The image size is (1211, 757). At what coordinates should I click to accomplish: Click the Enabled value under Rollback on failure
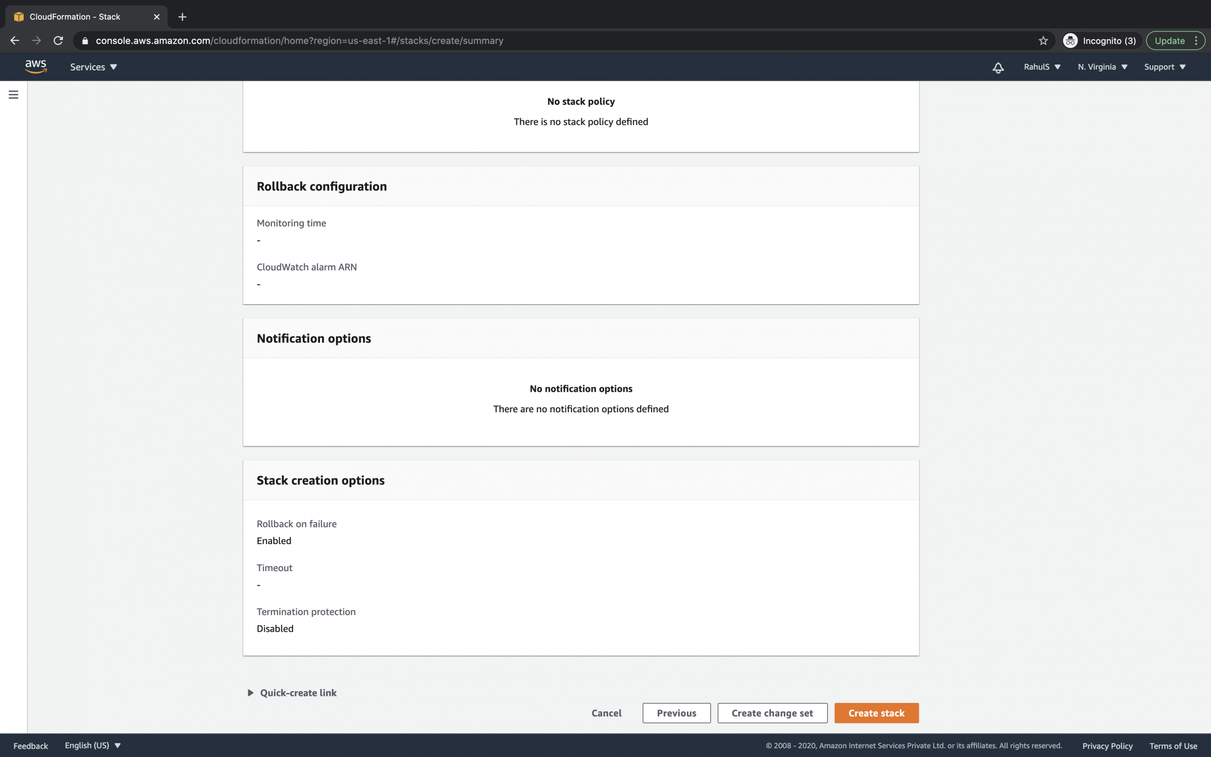(274, 541)
